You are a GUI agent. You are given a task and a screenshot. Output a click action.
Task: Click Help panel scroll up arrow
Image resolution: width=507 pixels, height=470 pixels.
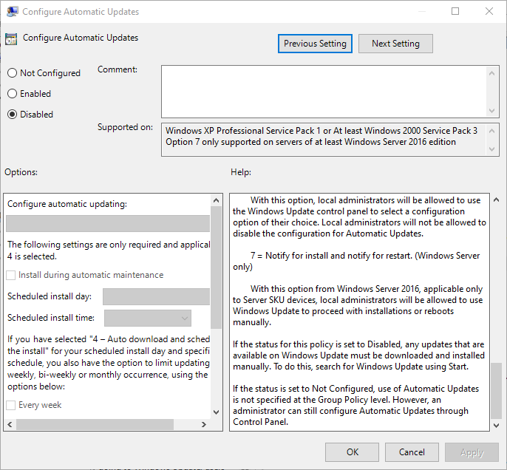[x=496, y=200]
